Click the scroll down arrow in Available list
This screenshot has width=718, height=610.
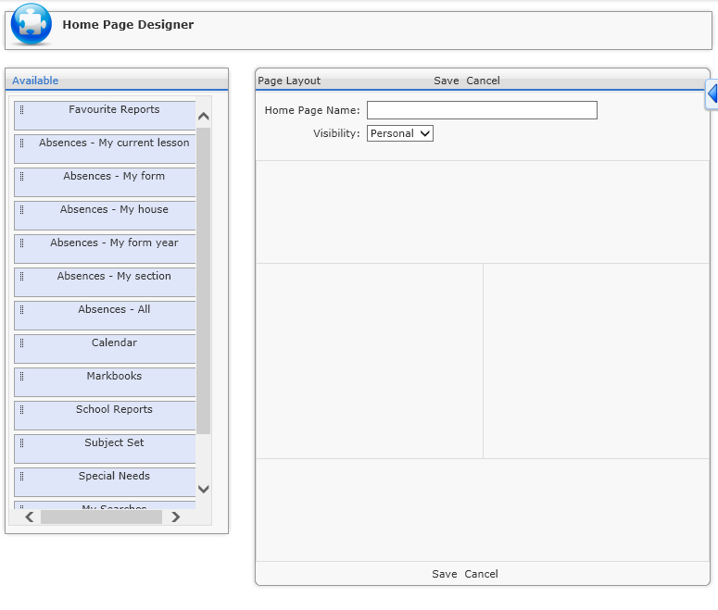coord(204,489)
